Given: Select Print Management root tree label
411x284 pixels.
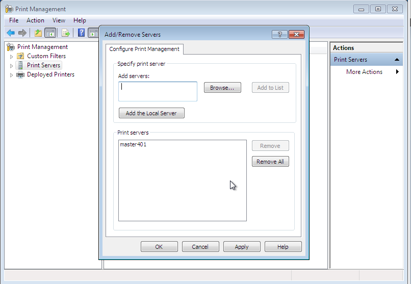Looking at the screenshot, I should (42, 47).
